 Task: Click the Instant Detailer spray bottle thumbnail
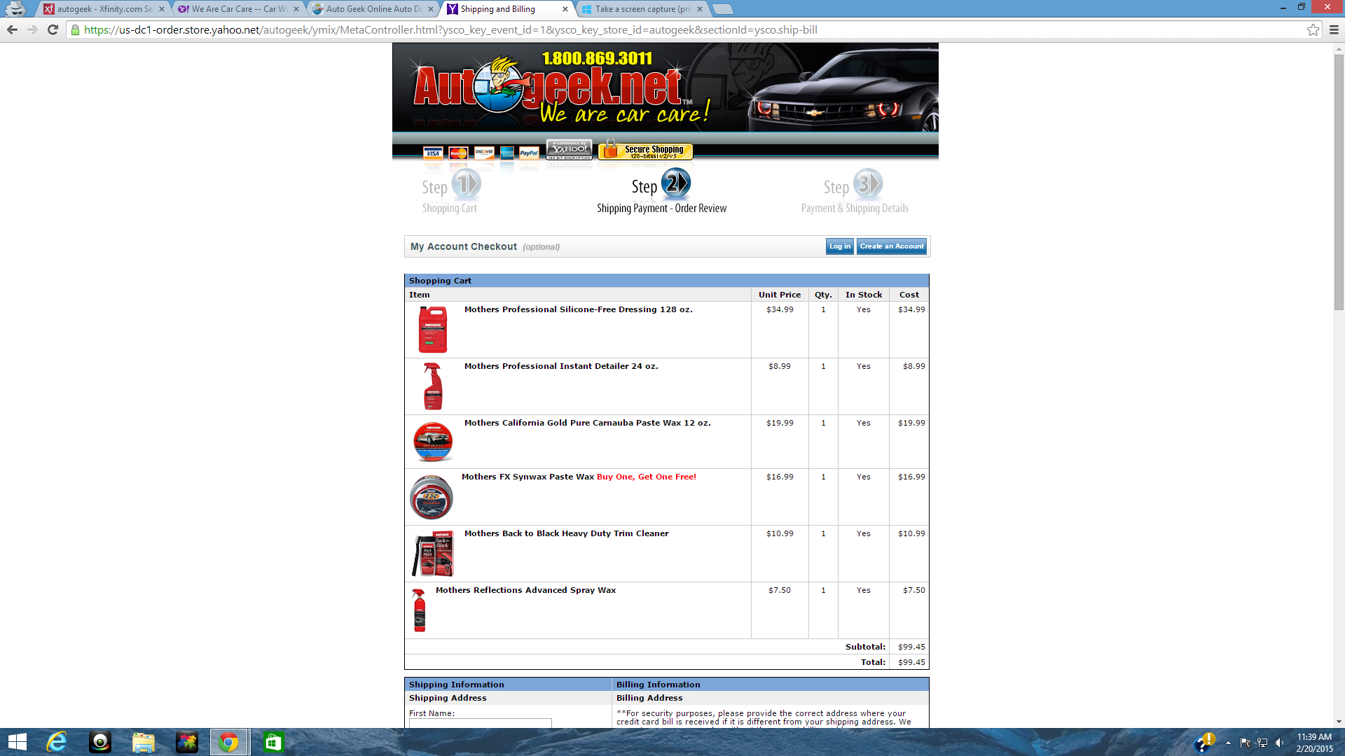coord(433,386)
